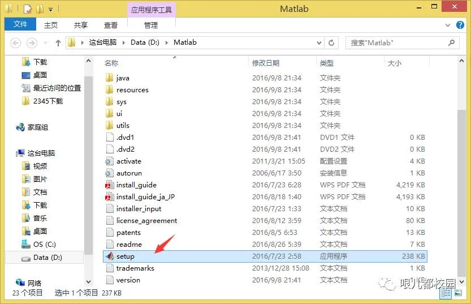Click the new folder icon in title bar
This screenshot has height=304, width=471.
pyautogui.click(x=40, y=9)
